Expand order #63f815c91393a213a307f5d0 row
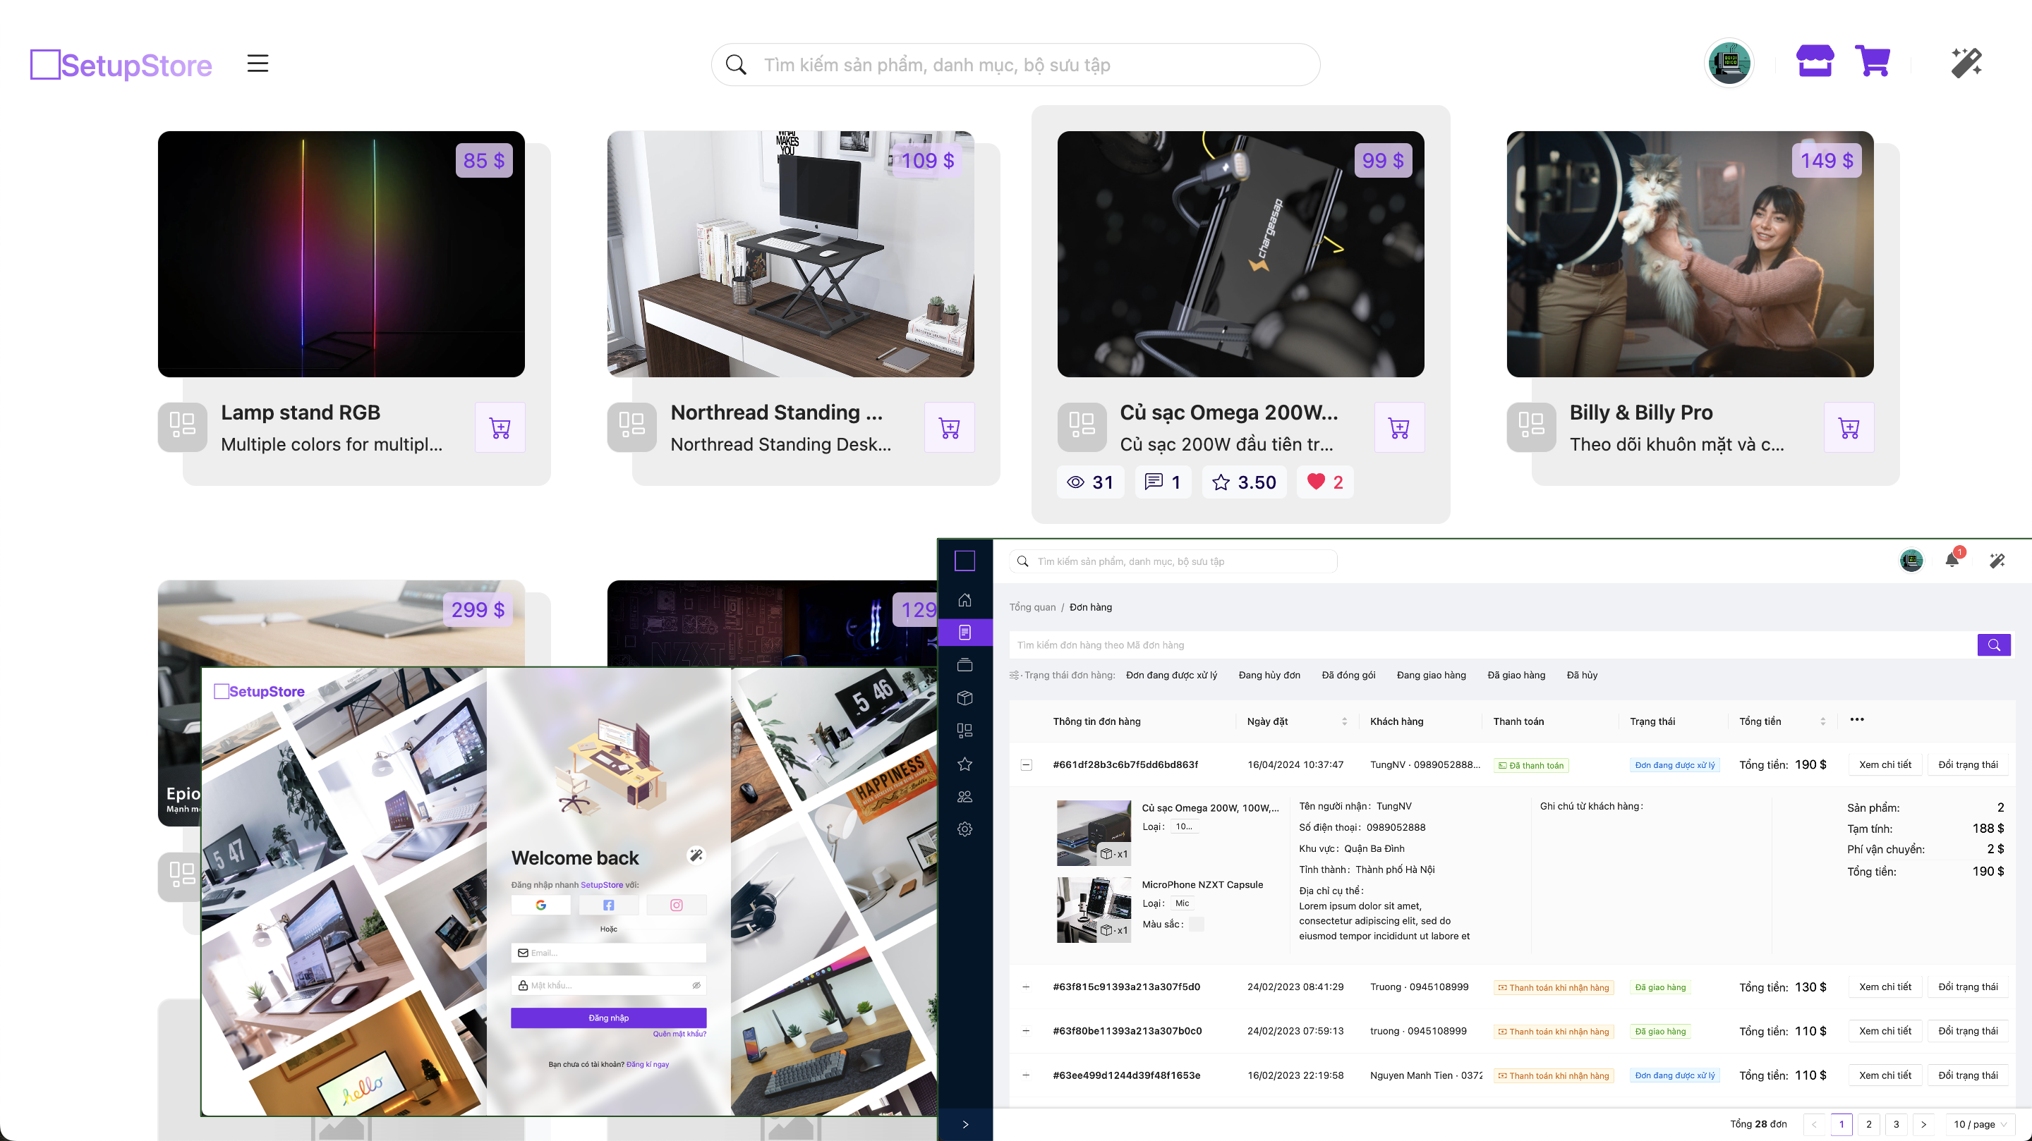The height and width of the screenshot is (1141, 2032). [x=1027, y=987]
